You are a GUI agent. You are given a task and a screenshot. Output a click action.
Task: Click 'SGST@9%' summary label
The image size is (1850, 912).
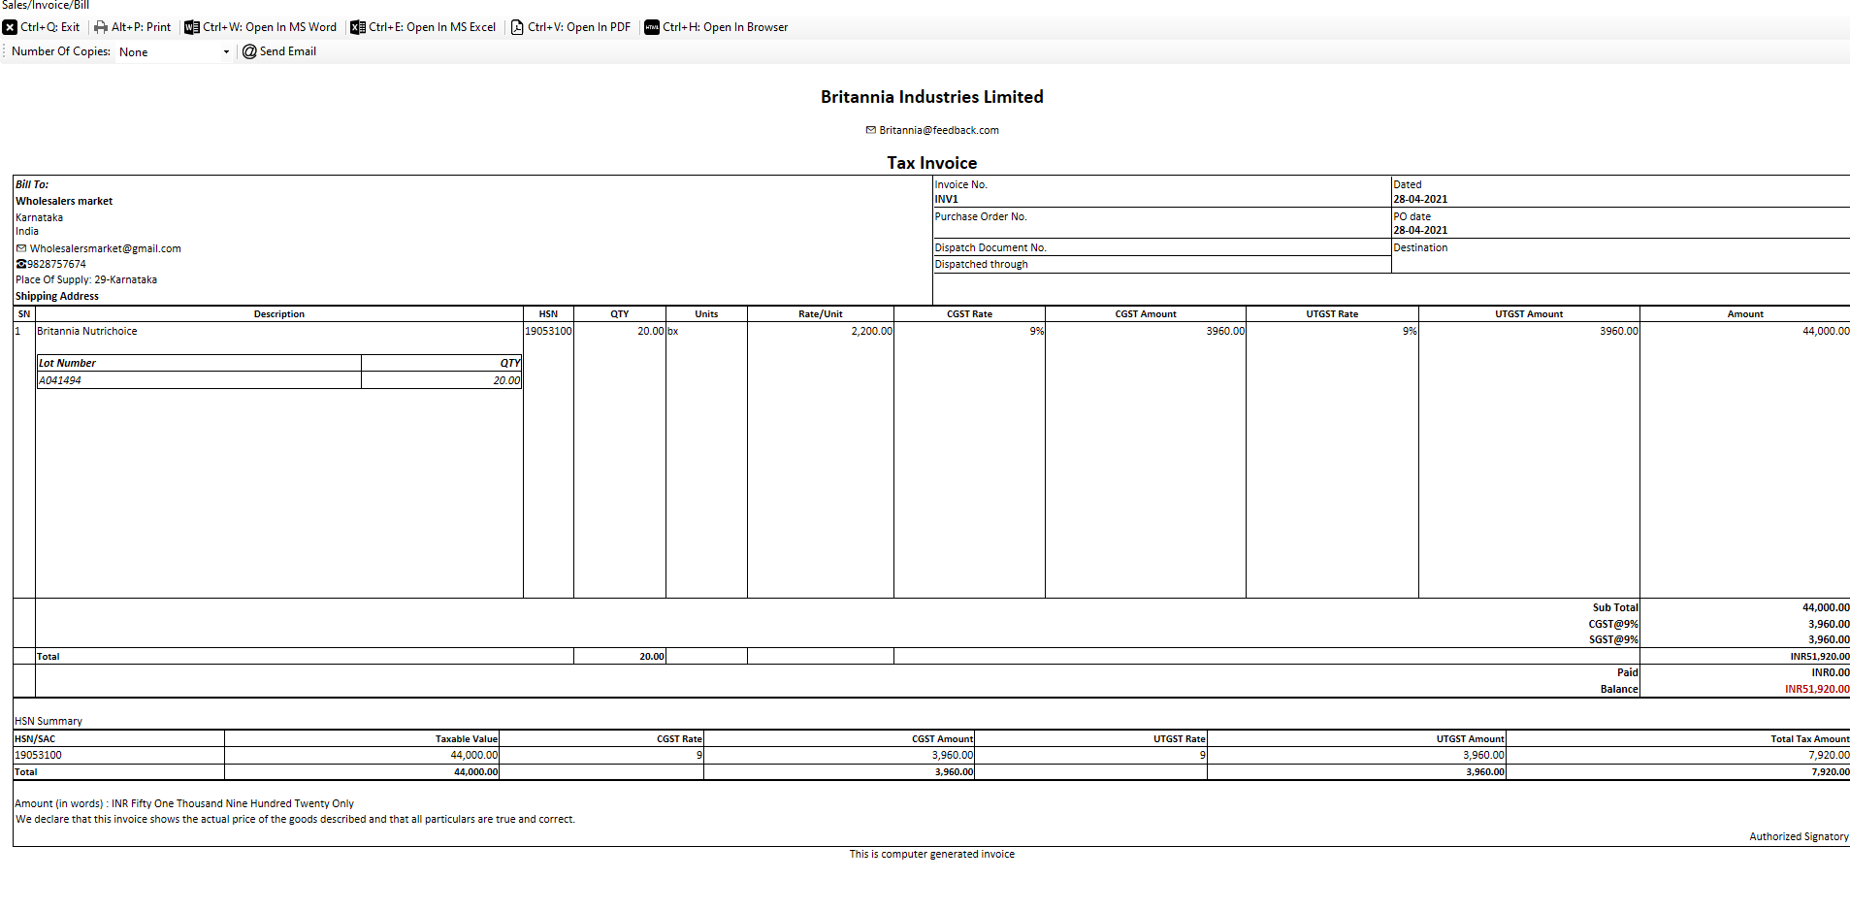(x=1613, y=639)
